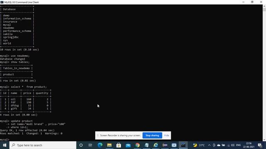Click 'select * from product;' command

(23, 87)
